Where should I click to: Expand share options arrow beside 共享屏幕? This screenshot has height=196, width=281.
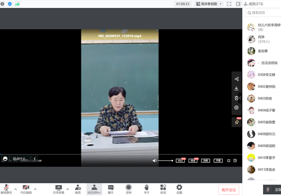pos(67,189)
